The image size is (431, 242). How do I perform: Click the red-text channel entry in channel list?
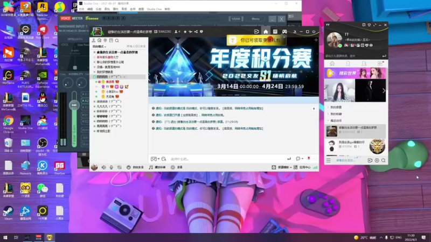pyautogui.click(x=108, y=57)
